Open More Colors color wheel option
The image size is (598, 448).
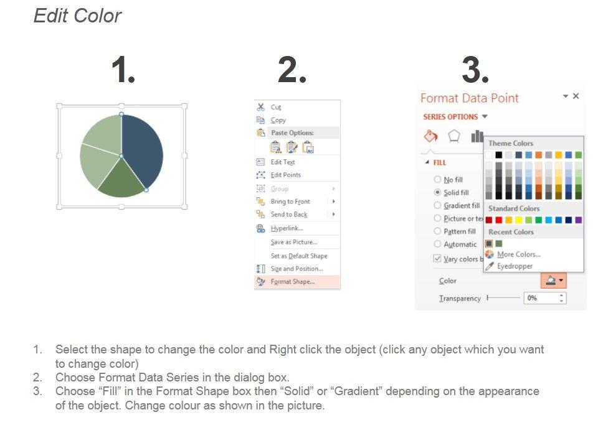pos(490,254)
